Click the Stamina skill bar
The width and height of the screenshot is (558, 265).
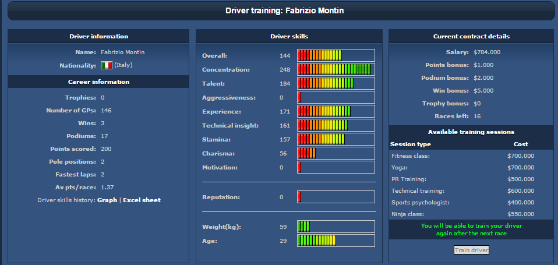336,139
